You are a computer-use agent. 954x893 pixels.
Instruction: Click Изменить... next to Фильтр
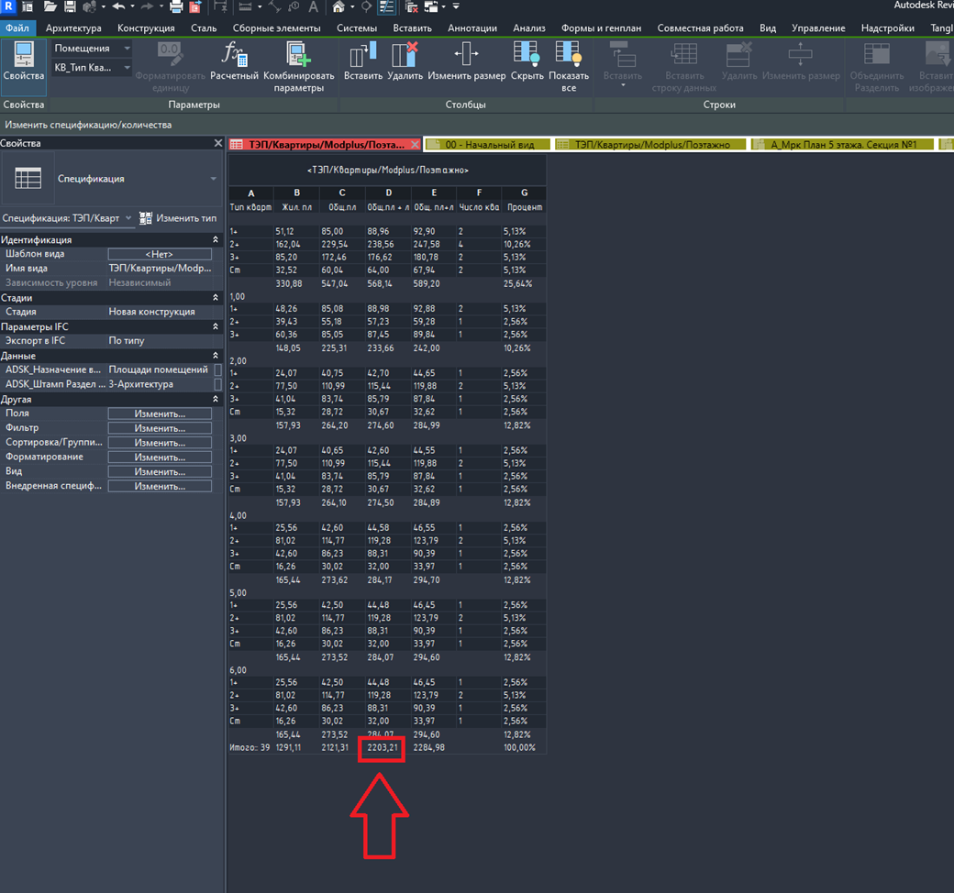coord(160,428)
